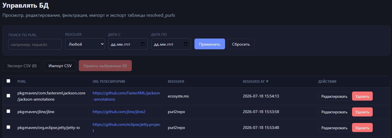Image resolution: width=392 pixels, height=138 pixels.
Task: Click the Применить button
Action: [x=210, y=44]
